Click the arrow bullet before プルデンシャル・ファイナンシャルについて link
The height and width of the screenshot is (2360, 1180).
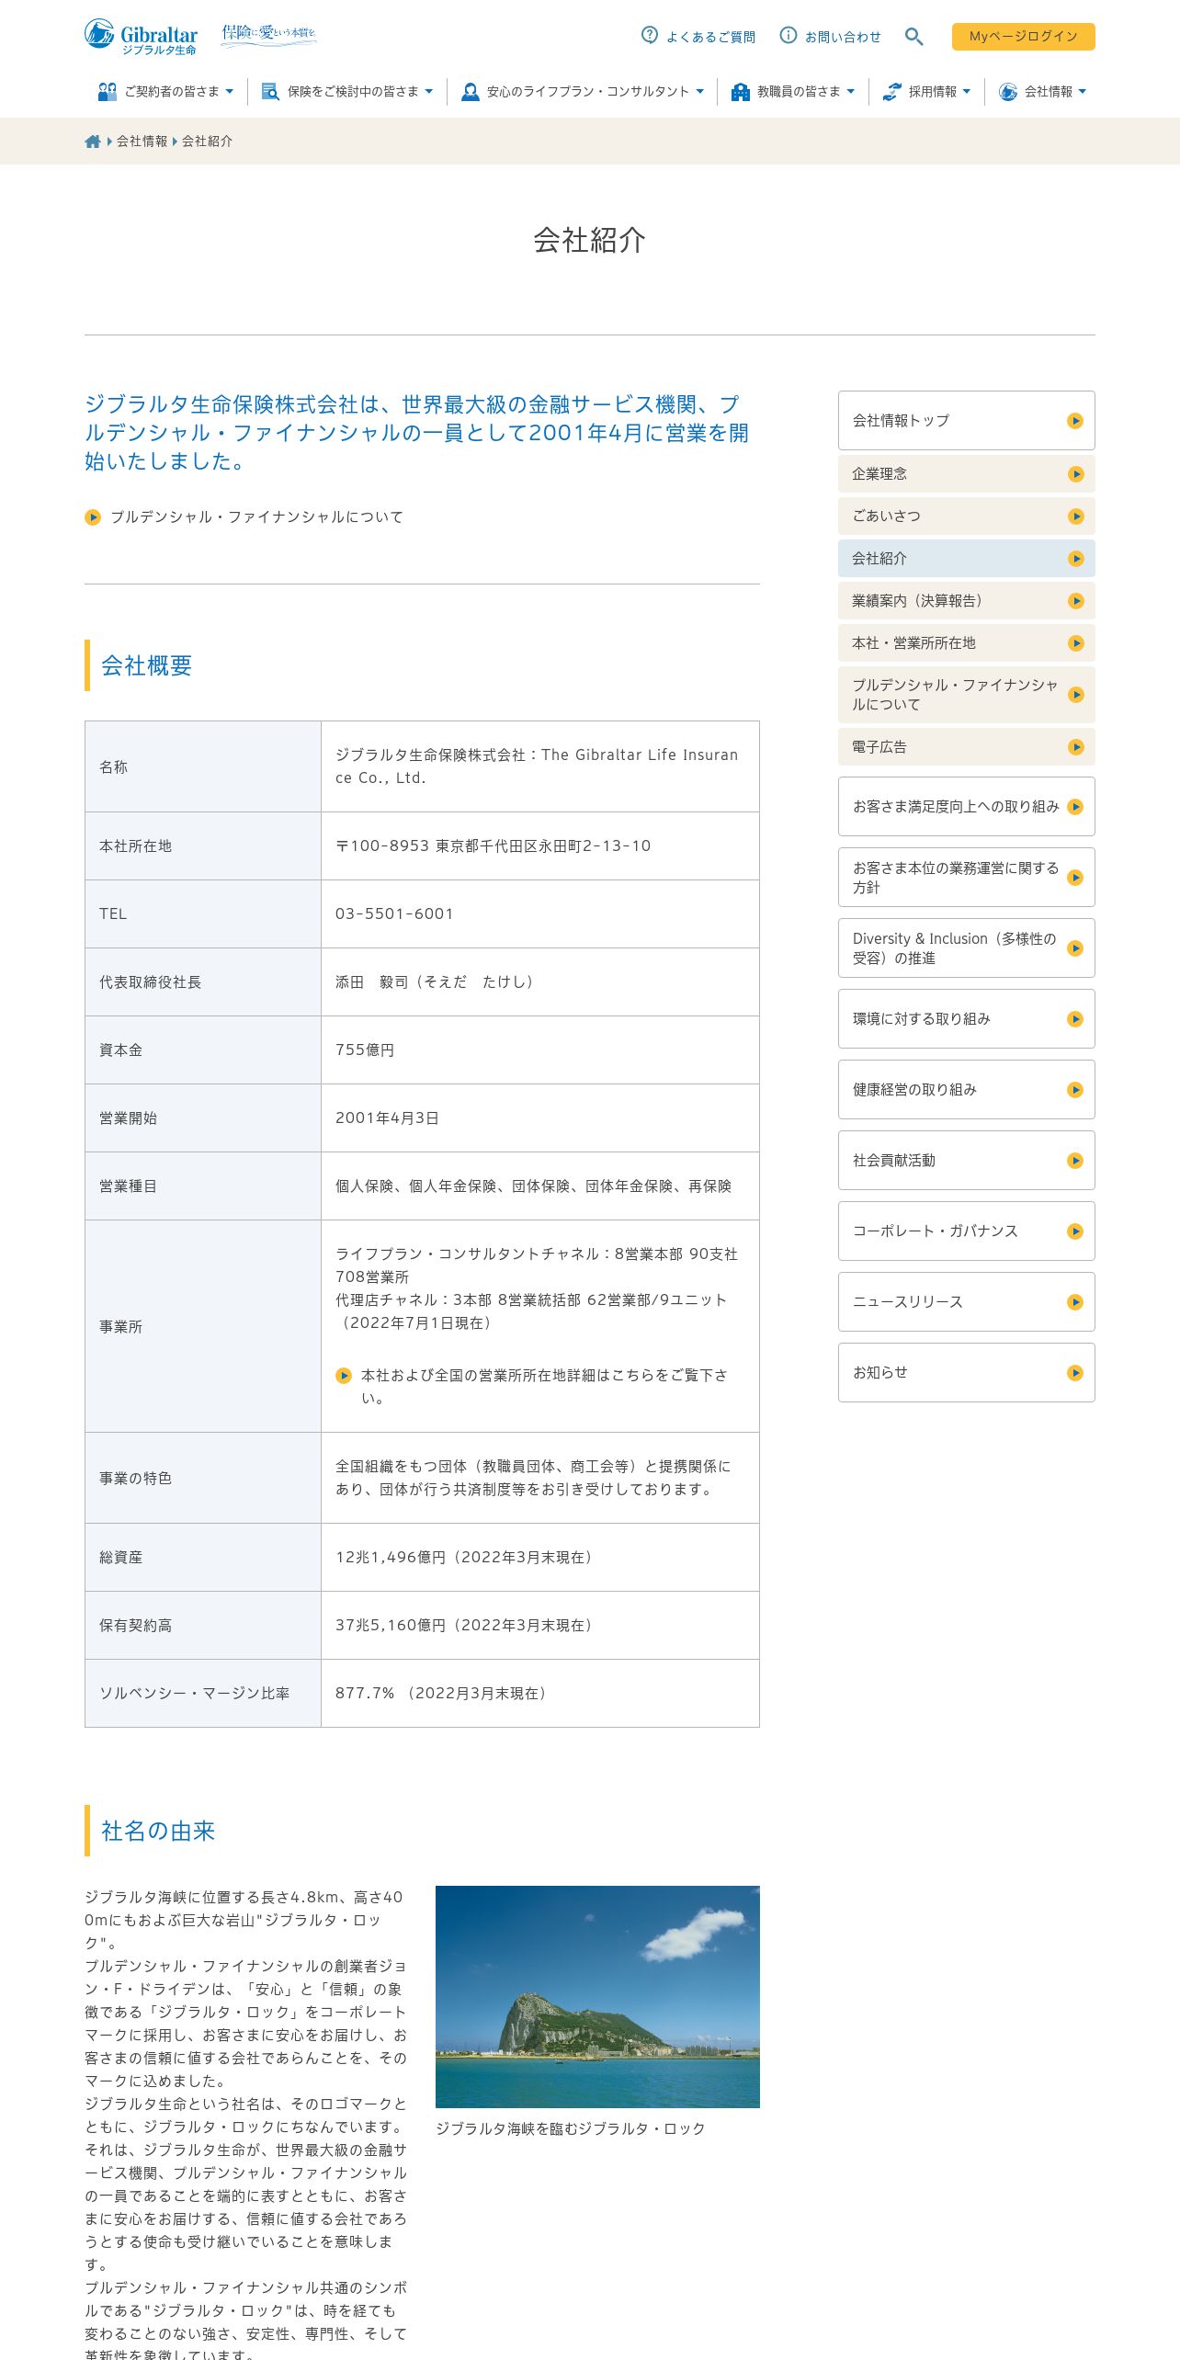pyautogui.click(x=93, y=517)
